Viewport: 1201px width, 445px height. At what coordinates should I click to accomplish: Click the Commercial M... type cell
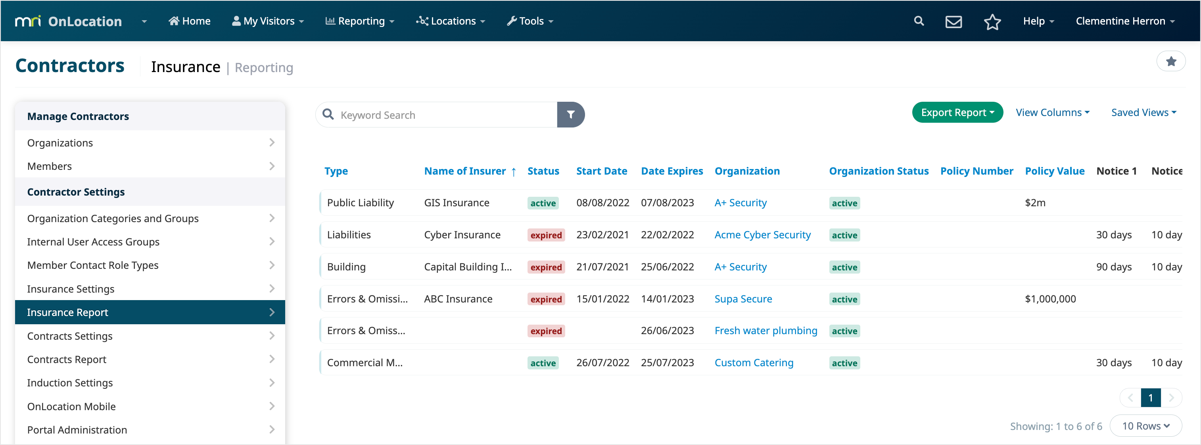coord(365,363)
